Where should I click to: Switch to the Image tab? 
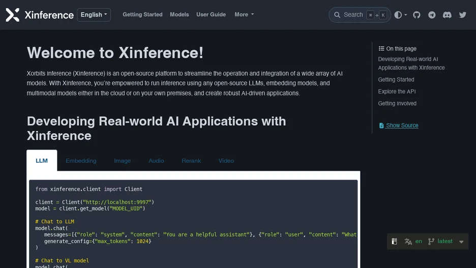tap(123, 161)
